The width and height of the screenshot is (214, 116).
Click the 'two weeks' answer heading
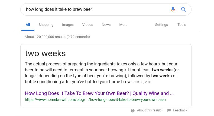pyautogui.click(x=45, y=53)
